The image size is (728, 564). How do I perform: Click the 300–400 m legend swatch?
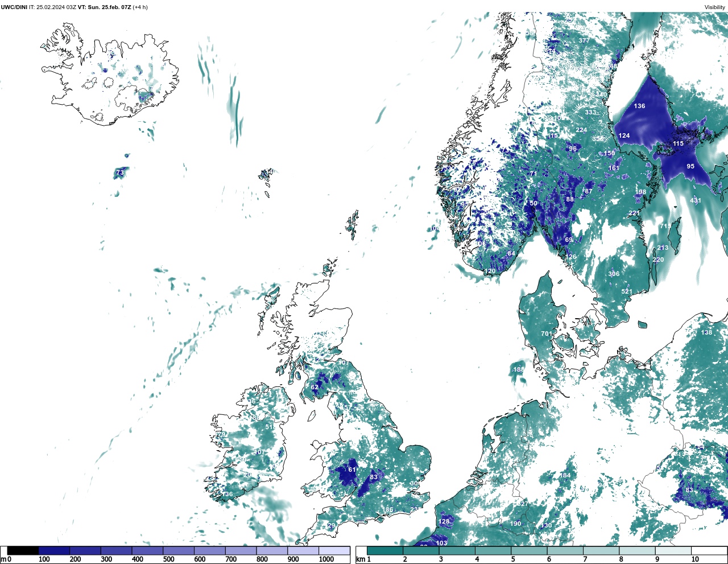(x=116, y=551)
